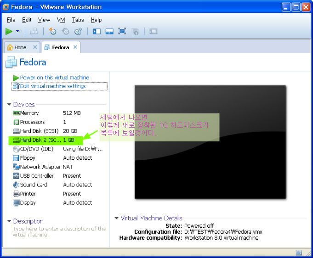This screenshot has width=313, height=258.
Task: Click the Floppy Auto detect value
Action: click(x=78, y=158)
